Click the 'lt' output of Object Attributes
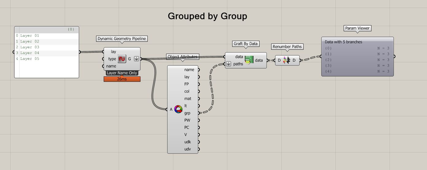The image size is (427, 170). tap(186, 106)
